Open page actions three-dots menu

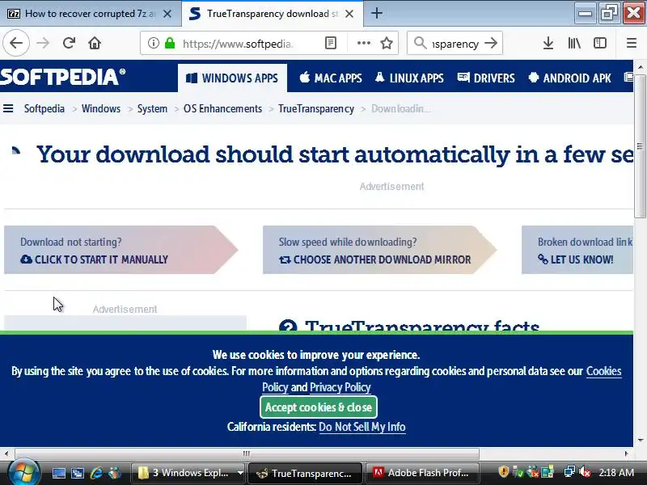tap(363, 43)
